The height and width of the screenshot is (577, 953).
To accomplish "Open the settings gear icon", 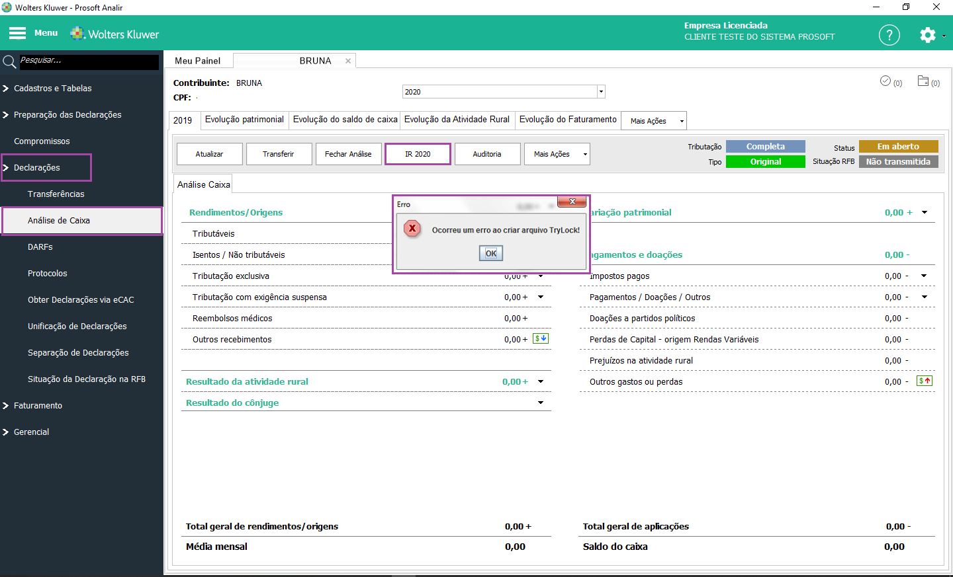I will [x=927, y=35].
